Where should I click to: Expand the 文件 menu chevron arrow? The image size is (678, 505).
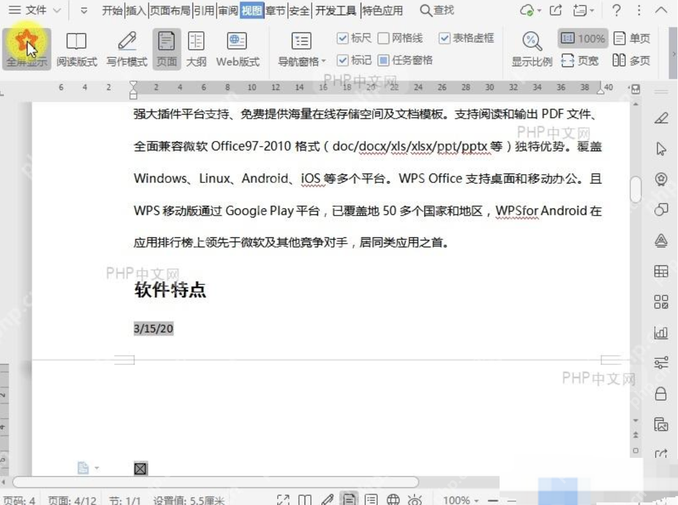(57, 10)
